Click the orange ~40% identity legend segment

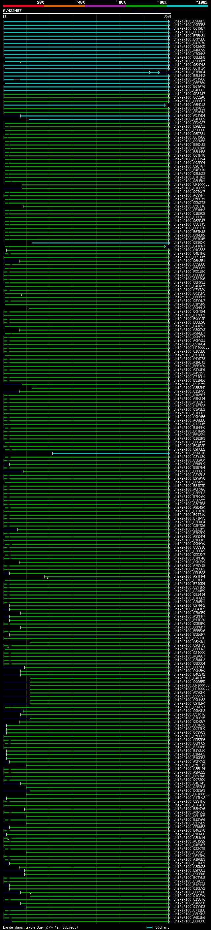coord(65,6)
